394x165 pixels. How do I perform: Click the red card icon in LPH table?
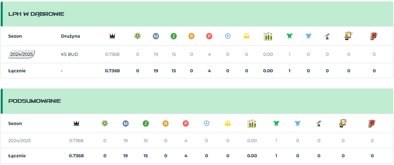(374, 36)
